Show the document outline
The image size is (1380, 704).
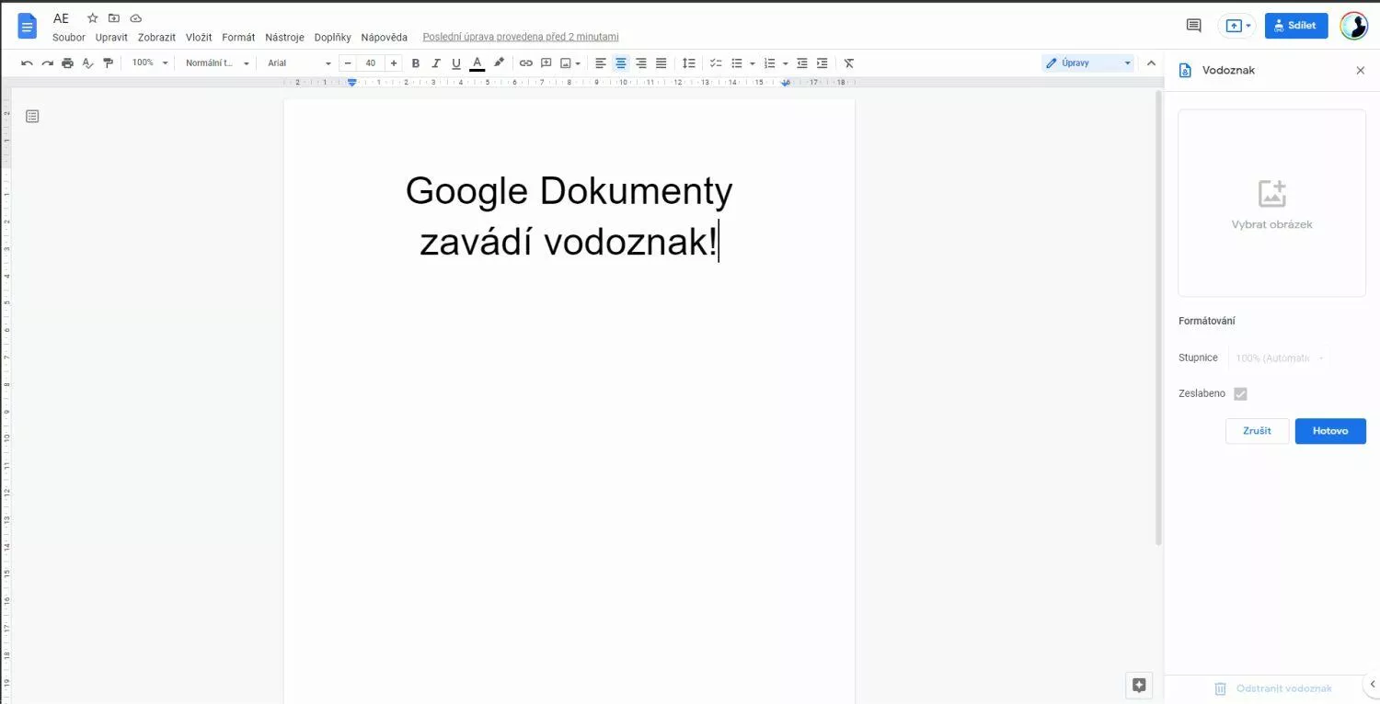(x=32, y=117)
